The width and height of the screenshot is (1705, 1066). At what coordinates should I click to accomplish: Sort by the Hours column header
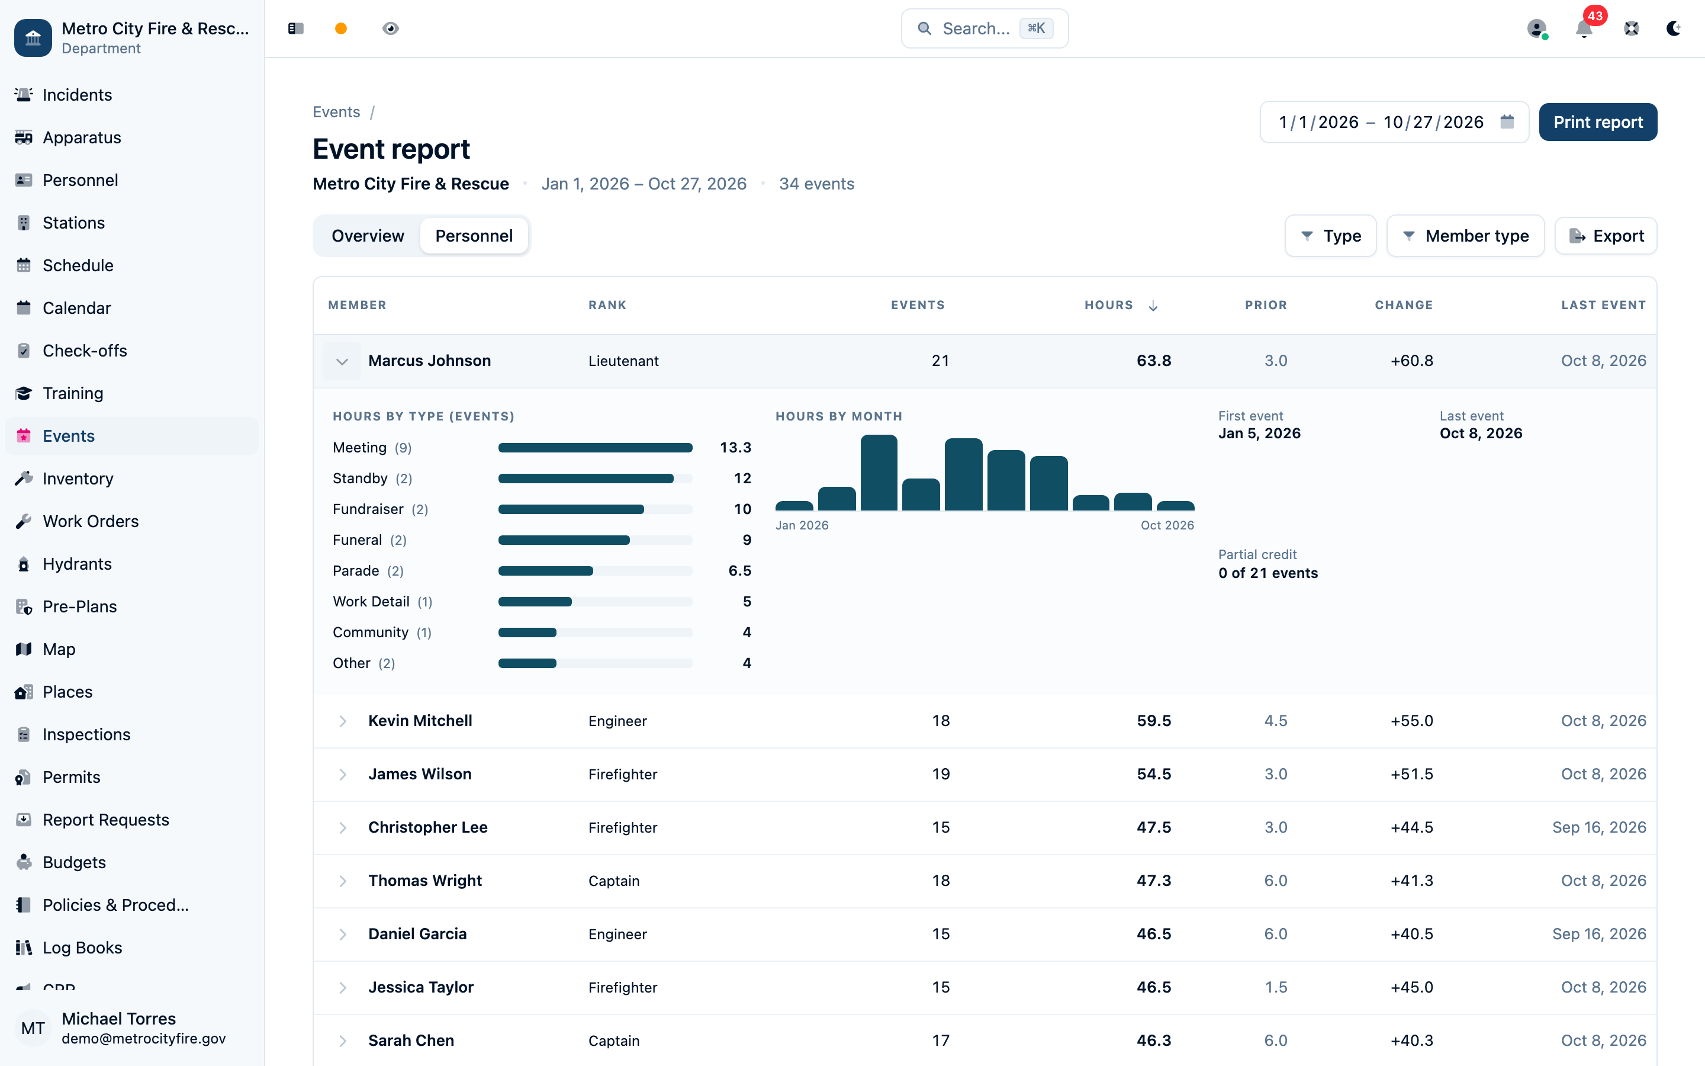tap(1121, 305)
